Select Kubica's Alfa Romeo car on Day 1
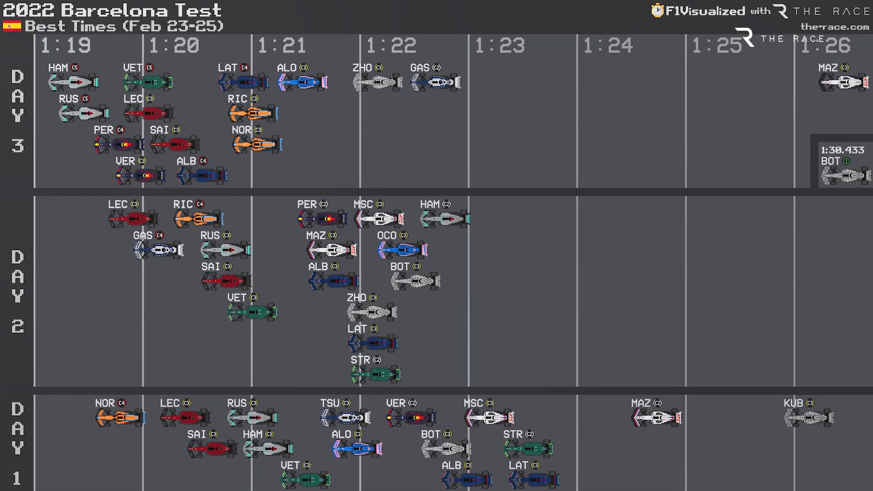This screenshot has width=873, height=491. point(808,418)
